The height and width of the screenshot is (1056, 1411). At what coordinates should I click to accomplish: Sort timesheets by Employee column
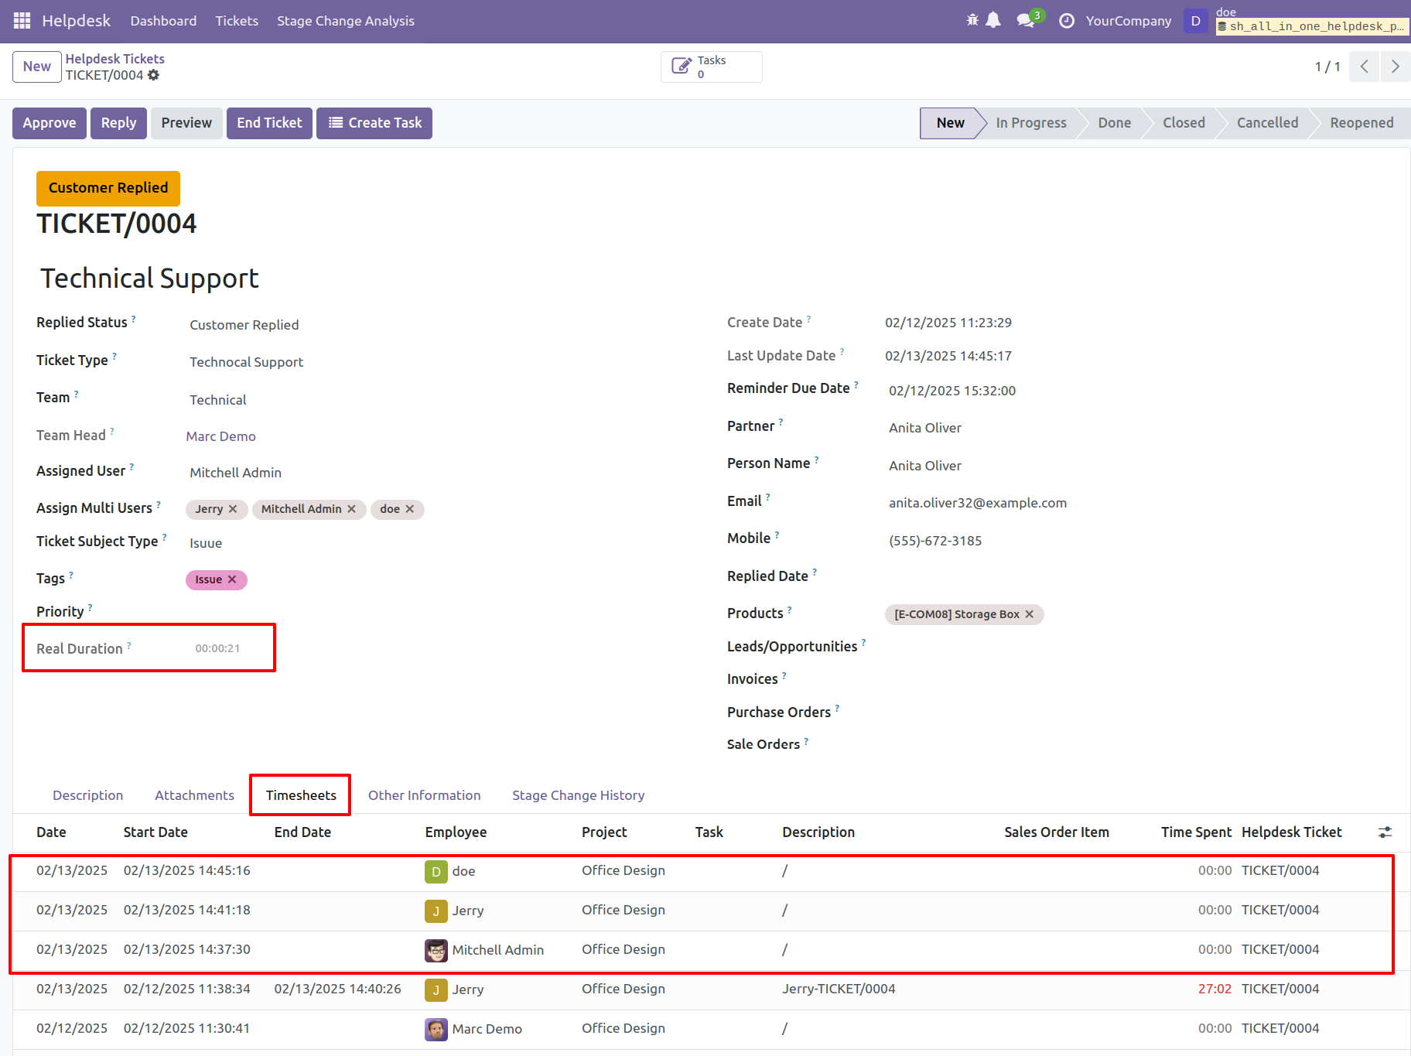click(x=456, y=832)
